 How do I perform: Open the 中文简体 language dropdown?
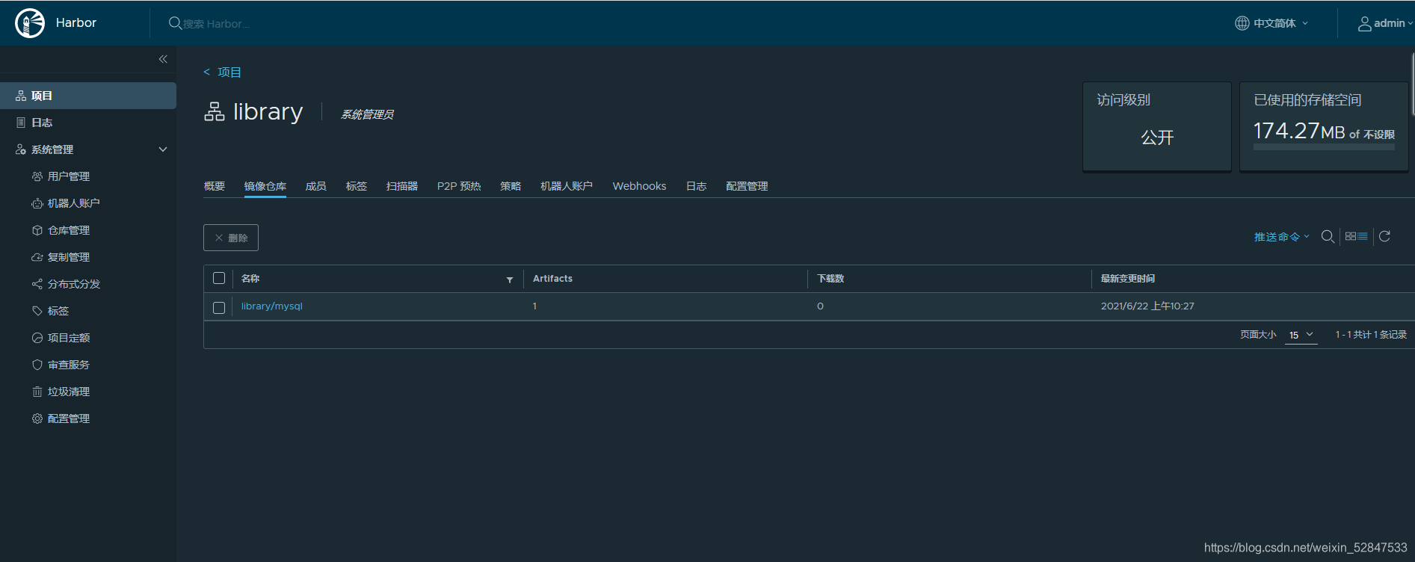1281,23
